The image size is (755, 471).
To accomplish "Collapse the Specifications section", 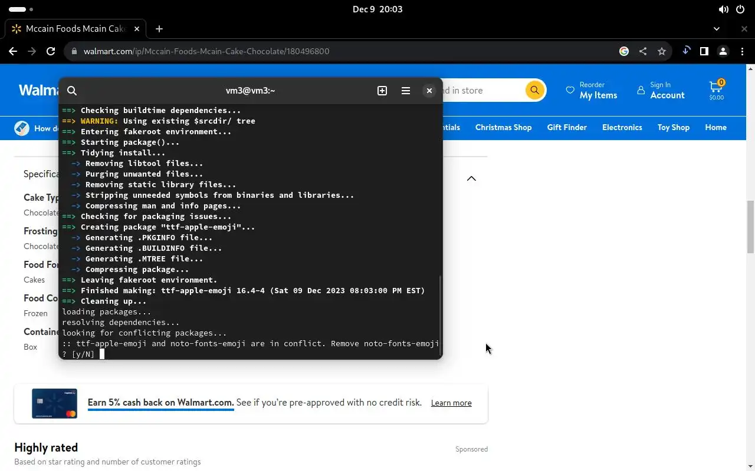I will (x=471, y=178).
